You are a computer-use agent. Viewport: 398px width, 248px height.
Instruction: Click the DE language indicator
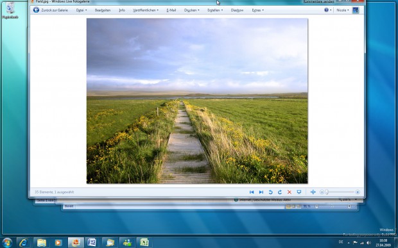[341, 242]
